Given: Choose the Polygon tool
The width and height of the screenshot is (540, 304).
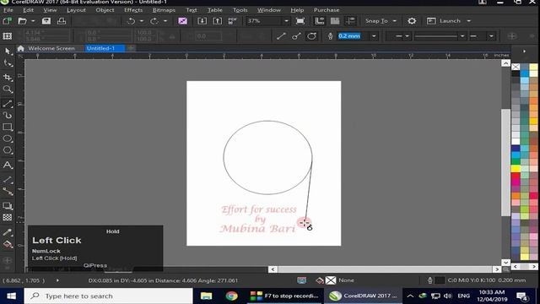Looking at the screenshot, I should (8, 150).
